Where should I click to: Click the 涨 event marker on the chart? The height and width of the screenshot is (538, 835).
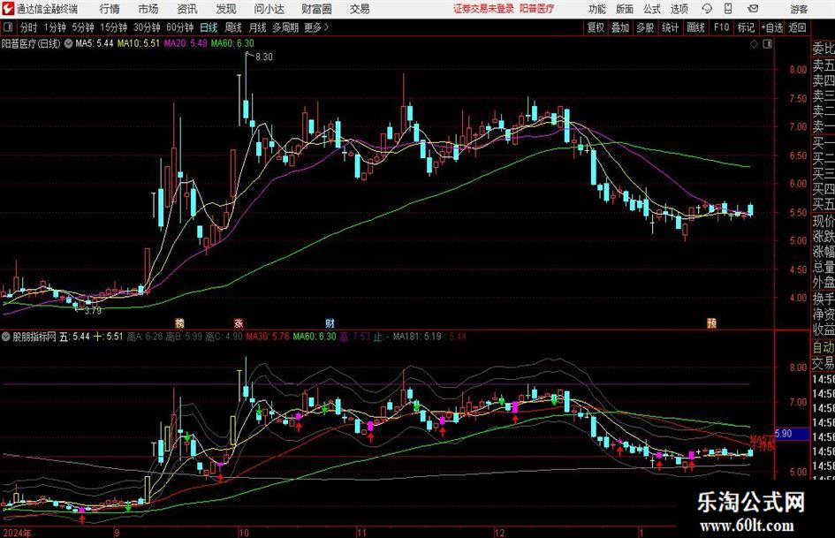[x=238, y=322]
